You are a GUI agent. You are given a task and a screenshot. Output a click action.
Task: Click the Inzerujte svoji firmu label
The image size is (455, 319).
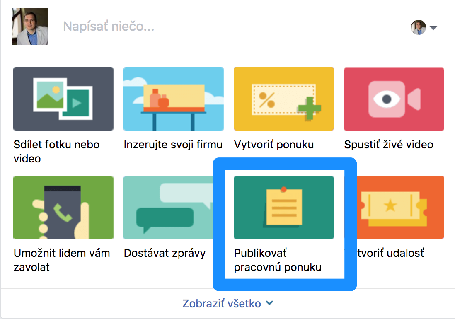pos(173,145)
